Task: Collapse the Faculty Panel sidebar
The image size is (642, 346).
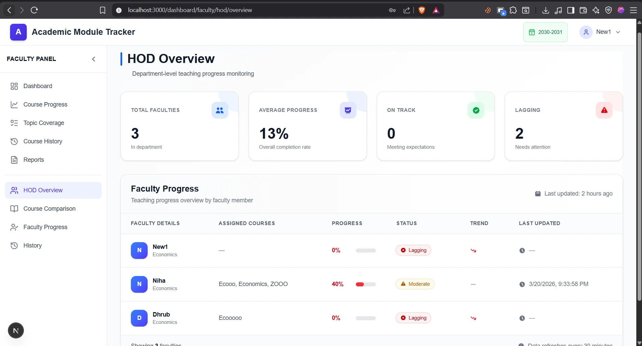Action: click(x=94, y=59)
